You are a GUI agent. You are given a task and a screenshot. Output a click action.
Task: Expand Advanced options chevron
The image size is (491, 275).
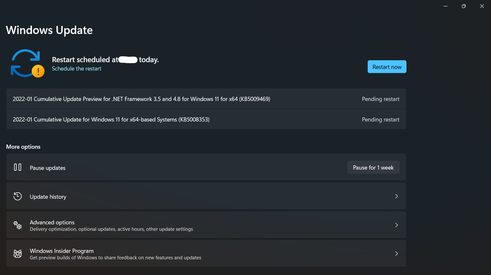pos(397,225)
